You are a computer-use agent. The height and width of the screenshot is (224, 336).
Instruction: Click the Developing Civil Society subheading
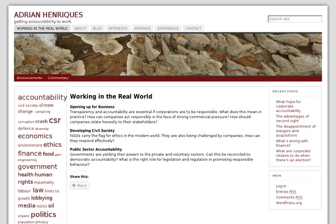(x=92, y=130)
